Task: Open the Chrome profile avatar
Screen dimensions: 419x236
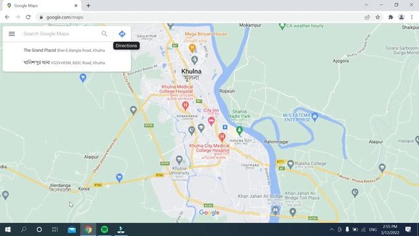Action: (401, 17)
